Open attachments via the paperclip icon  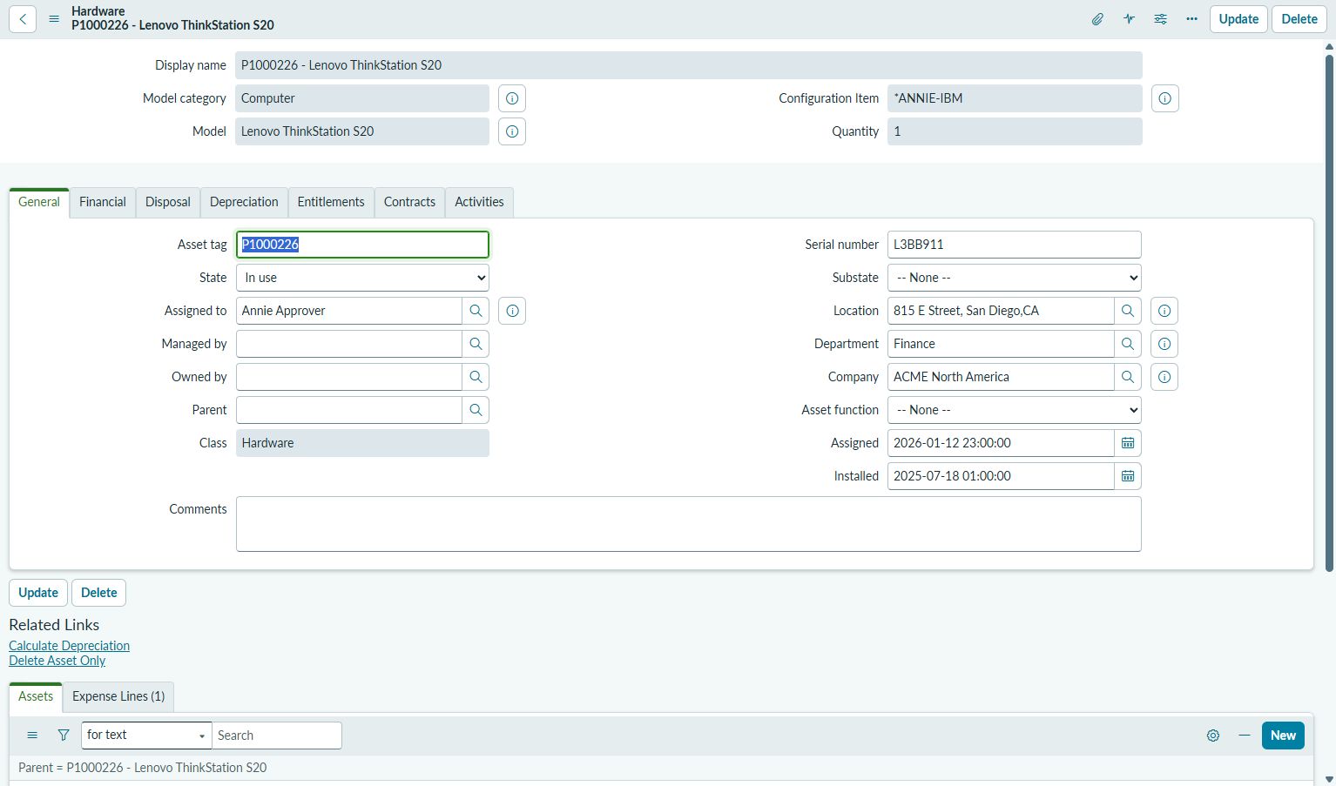click(1097, 19)
